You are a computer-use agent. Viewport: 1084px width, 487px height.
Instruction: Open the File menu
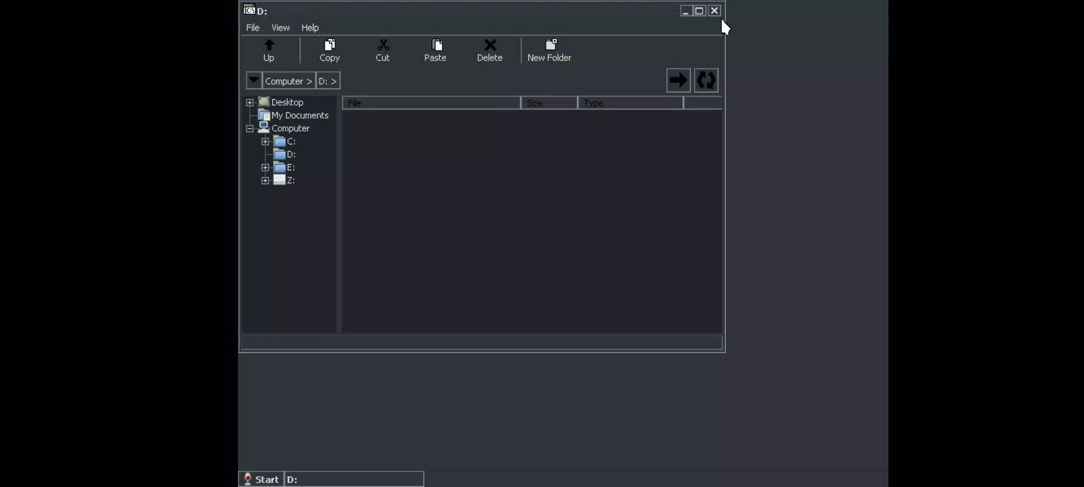pyautogui.click(x=252, y=27)
